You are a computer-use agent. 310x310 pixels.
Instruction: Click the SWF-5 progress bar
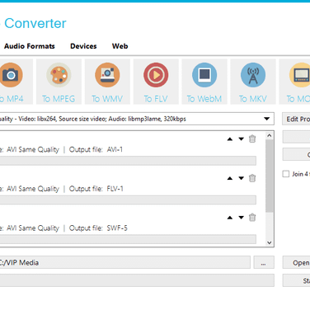(128, 239)
